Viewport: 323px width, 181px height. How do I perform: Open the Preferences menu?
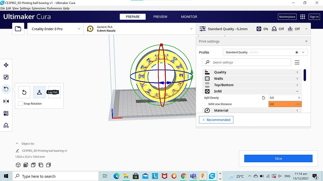coord(54,9)
